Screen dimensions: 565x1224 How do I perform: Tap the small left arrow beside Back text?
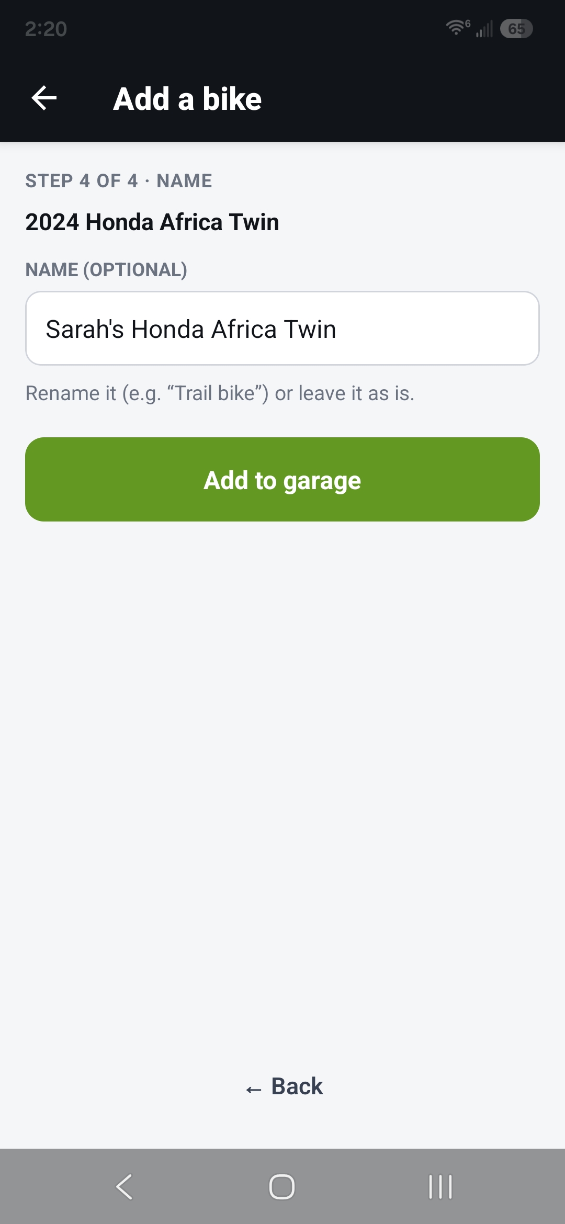(x=254, y=1090)
